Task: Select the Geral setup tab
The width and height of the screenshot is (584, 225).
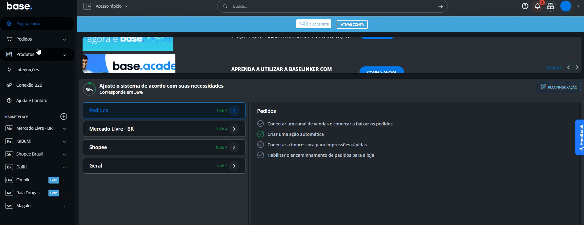Action: tap(164, 166)
